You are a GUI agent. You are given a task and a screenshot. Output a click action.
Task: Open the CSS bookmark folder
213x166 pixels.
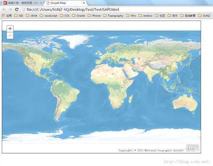[x=65, y=15]
